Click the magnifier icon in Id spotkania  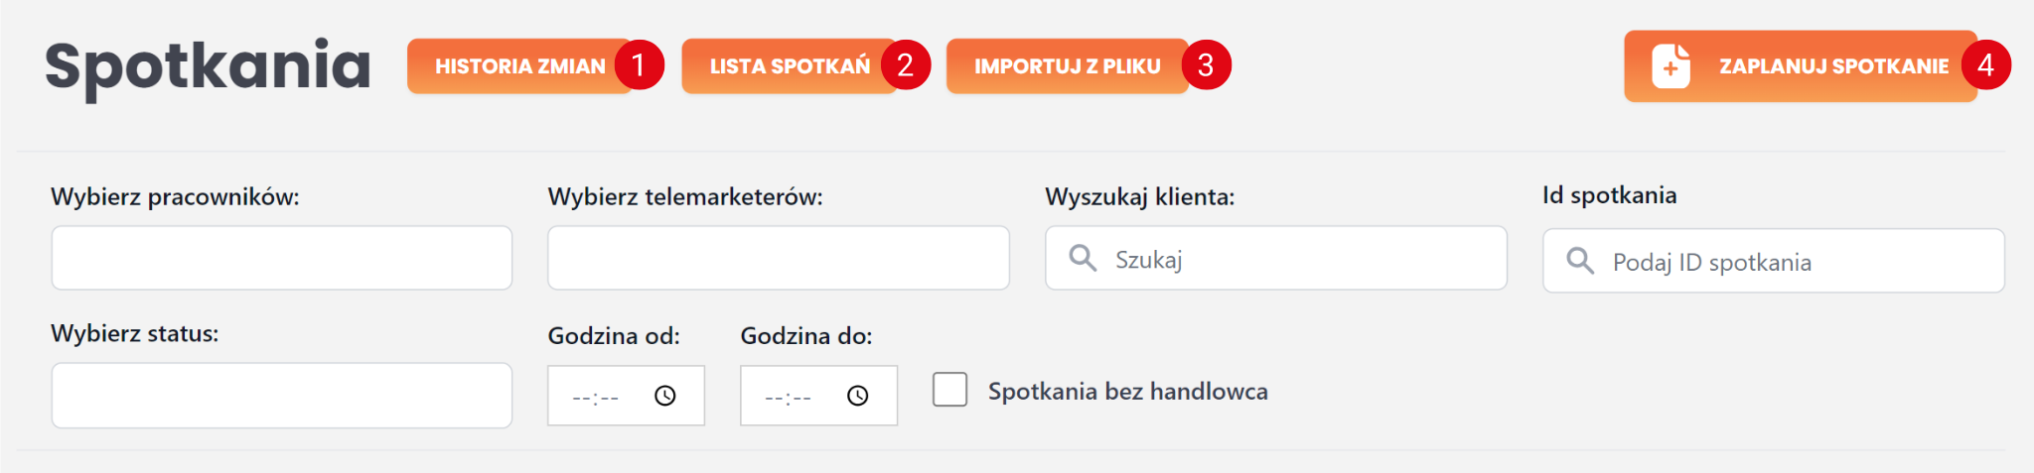[x=1580, y=261]
